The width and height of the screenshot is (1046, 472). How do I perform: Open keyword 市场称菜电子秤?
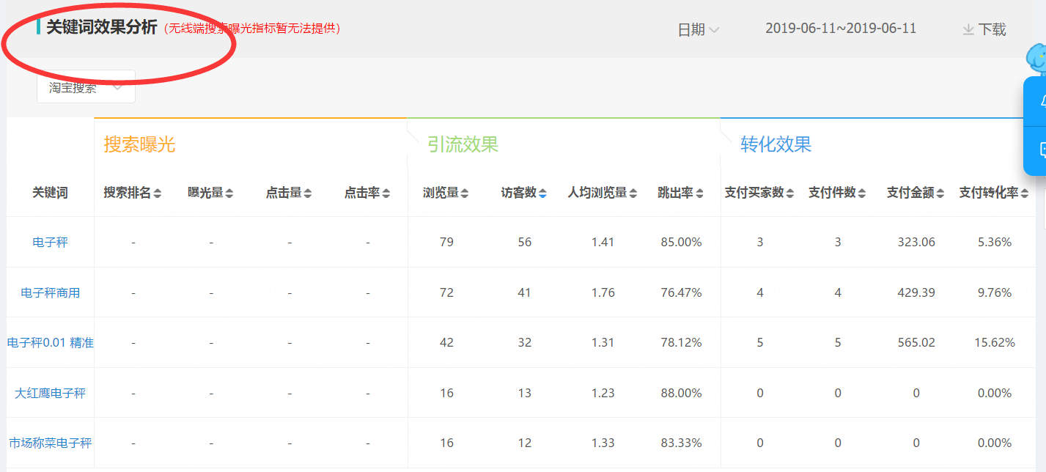(51, 443)
